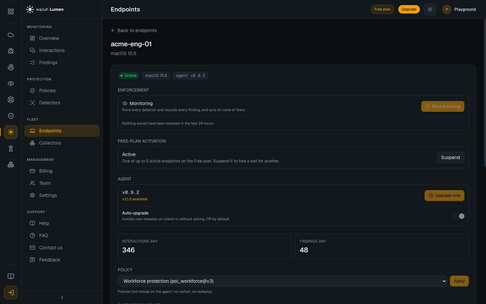
Task: Click the grid apps icon in left rail
Action: (11, 11)
